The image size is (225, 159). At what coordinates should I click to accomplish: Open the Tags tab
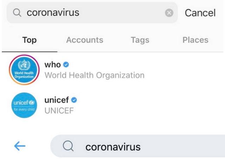point(140,40)
